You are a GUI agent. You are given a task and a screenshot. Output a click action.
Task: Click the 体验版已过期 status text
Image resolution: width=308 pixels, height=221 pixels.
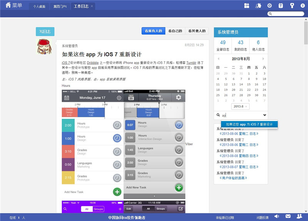(x=225, y=218)
